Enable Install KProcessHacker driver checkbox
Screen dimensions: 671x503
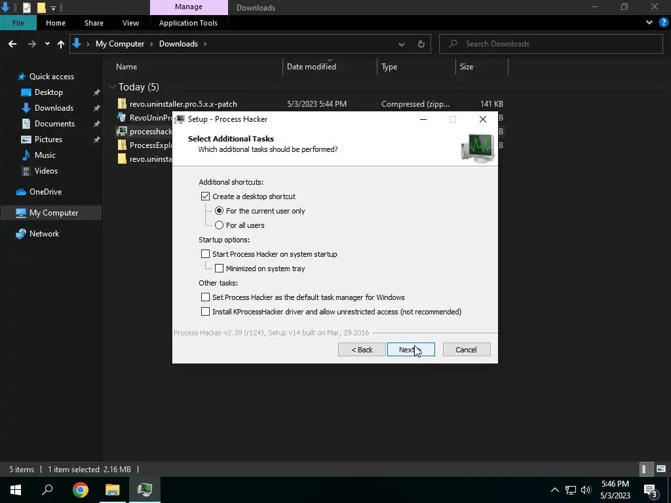[205, 312]
